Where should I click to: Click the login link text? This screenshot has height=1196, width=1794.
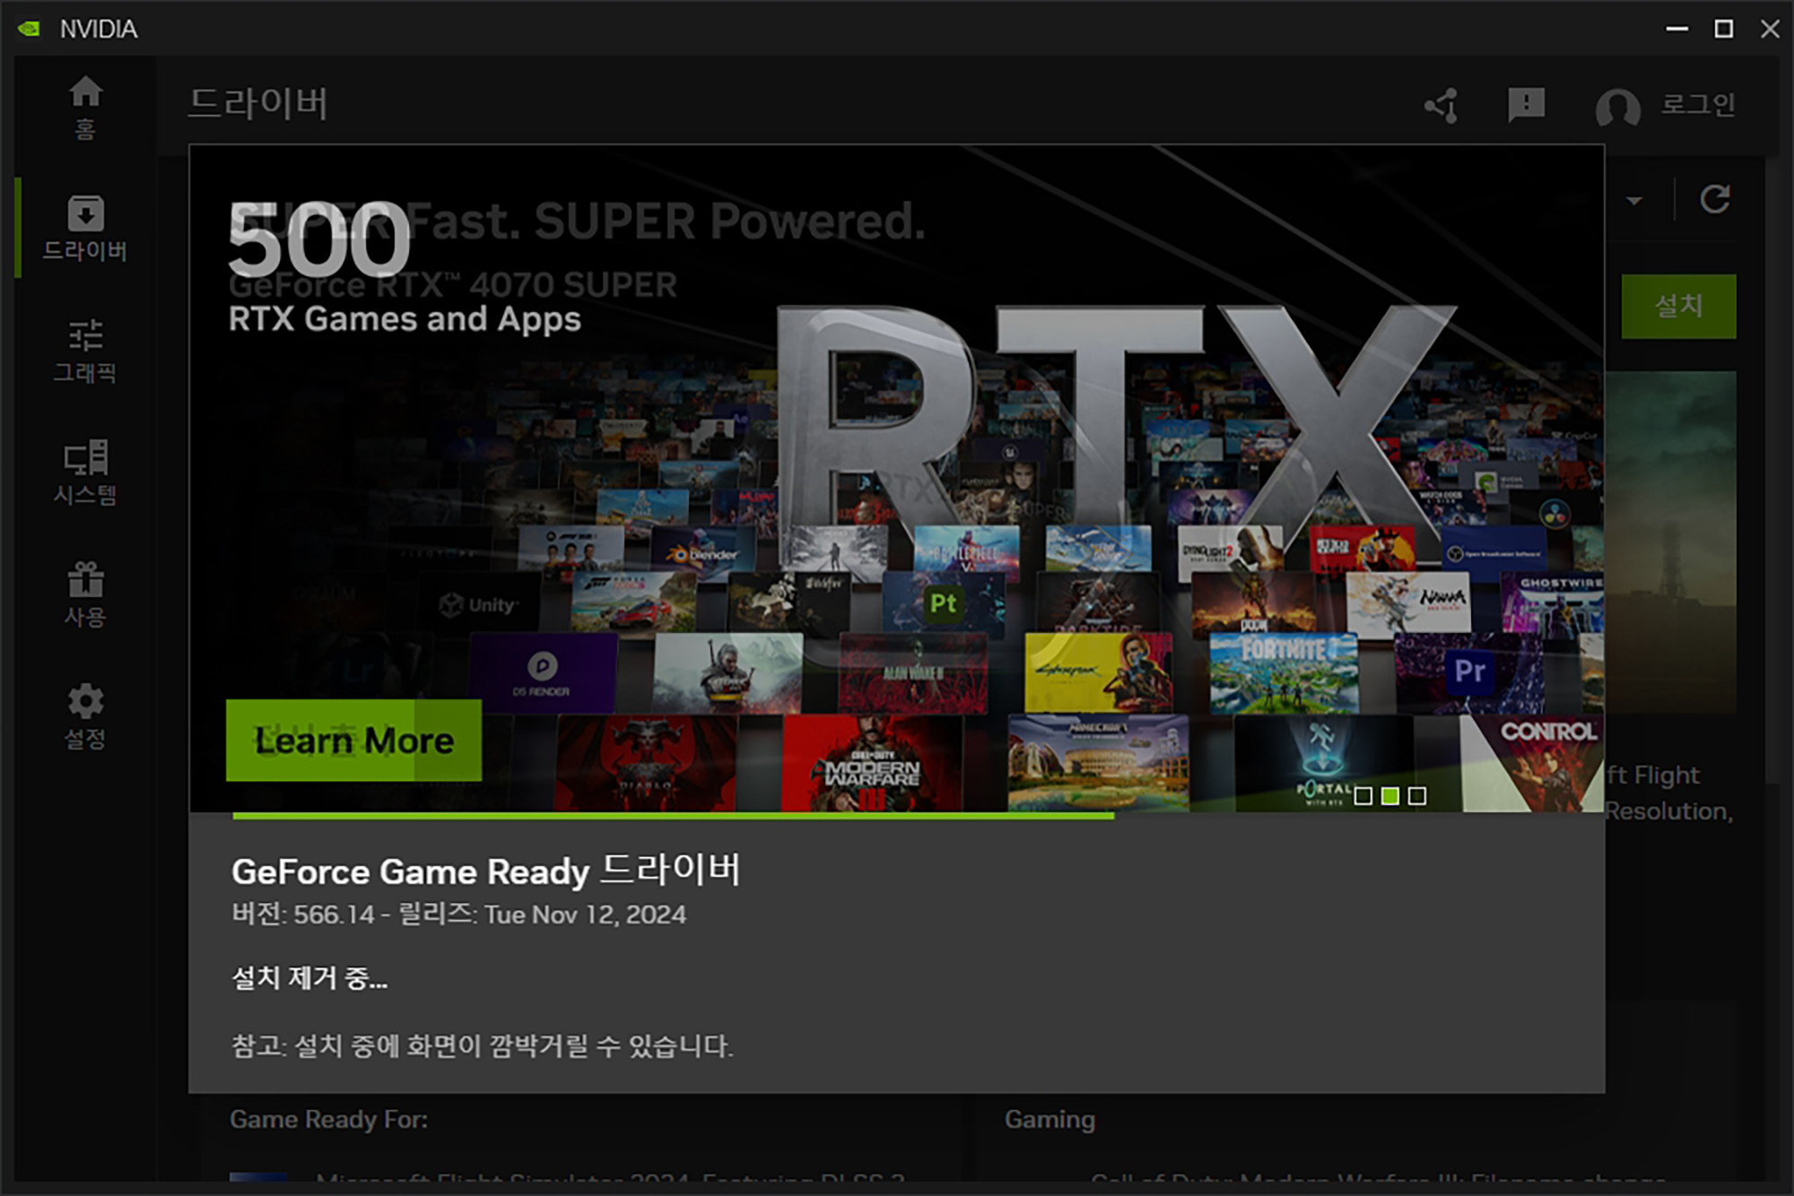(x=1697, y=105)
